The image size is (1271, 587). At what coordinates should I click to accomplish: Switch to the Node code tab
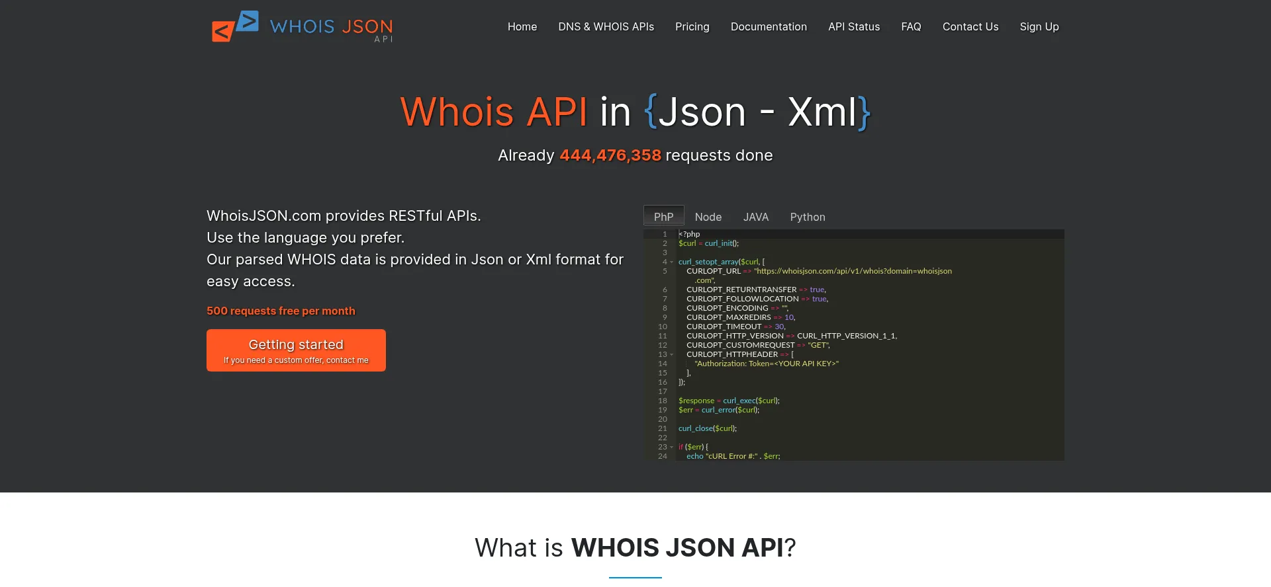[x=708, y=217]
